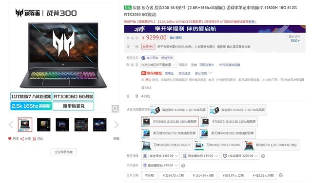Select ¥1614.94 x 6期 installment
312x183 pixels.
(x=203, y=175)
